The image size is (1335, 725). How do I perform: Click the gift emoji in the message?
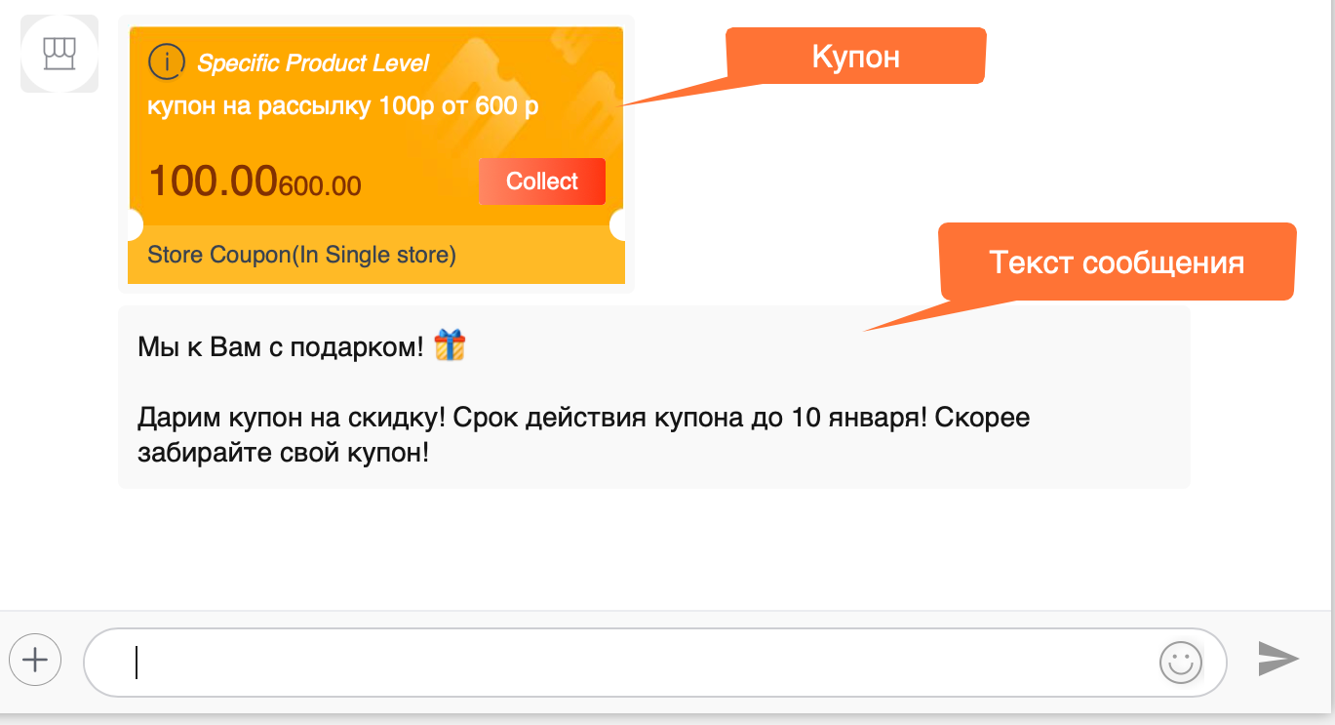pos(450,345)
